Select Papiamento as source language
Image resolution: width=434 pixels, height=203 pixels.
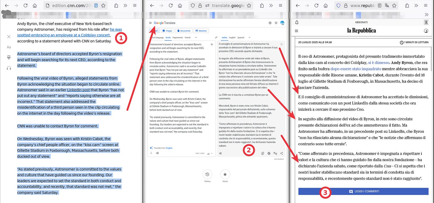click(x=178, y=38)
